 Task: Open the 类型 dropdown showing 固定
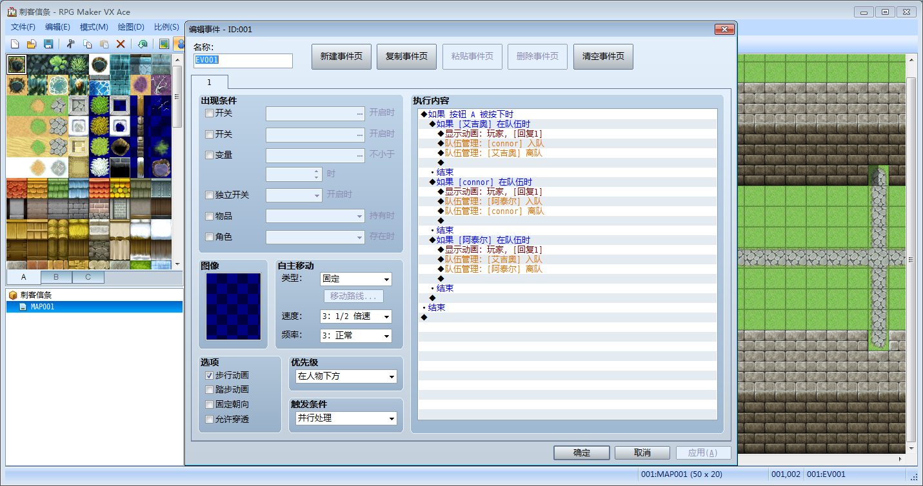pyautogui.click(x=356, y=279)
